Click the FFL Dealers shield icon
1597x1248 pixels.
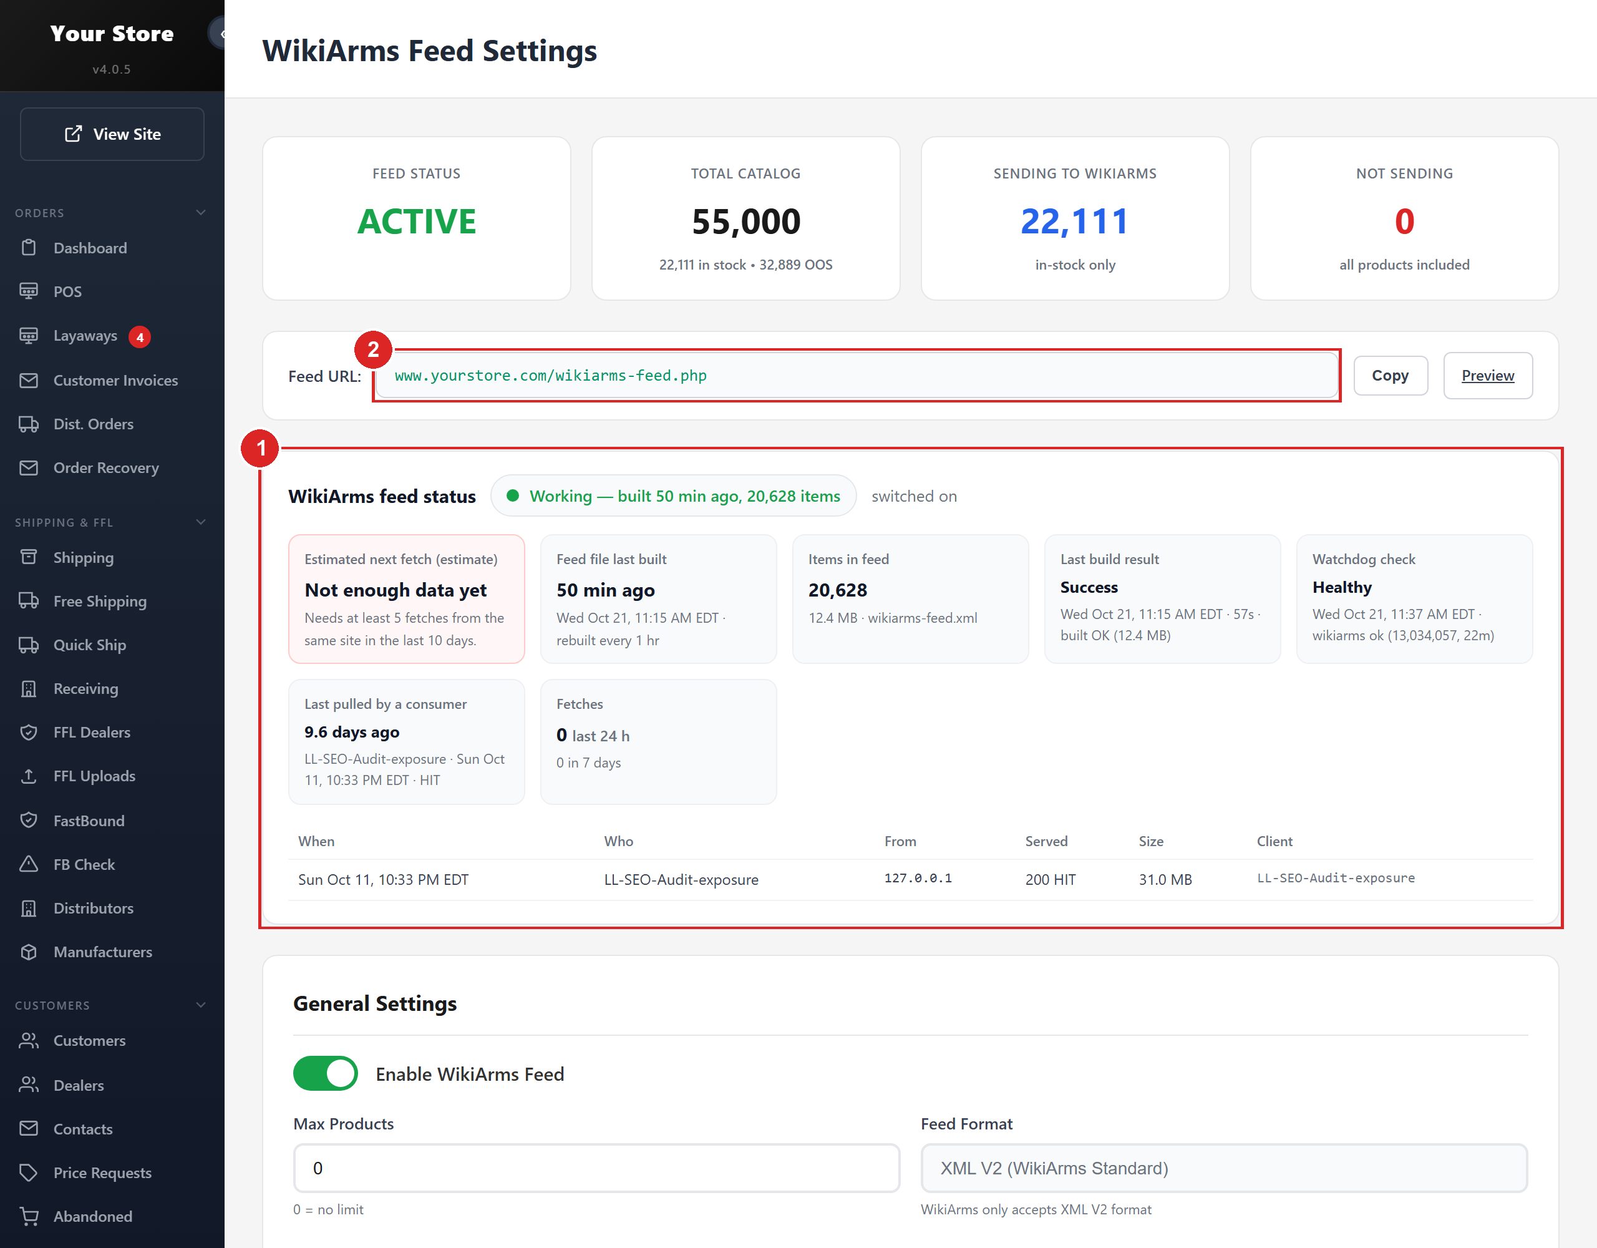(29, 733)
